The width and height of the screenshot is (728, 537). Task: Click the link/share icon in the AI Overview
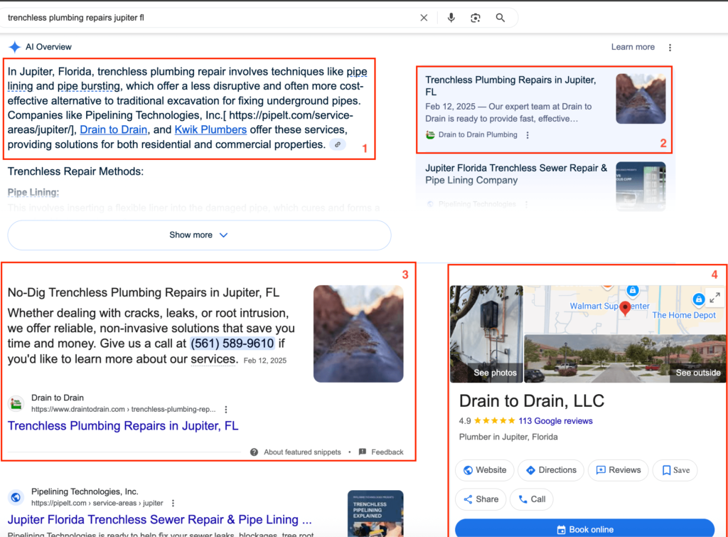[x=337, y=144]
